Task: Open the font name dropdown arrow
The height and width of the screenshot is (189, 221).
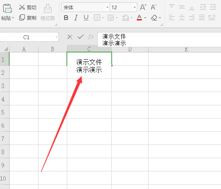Action: [x=108, y=7]
